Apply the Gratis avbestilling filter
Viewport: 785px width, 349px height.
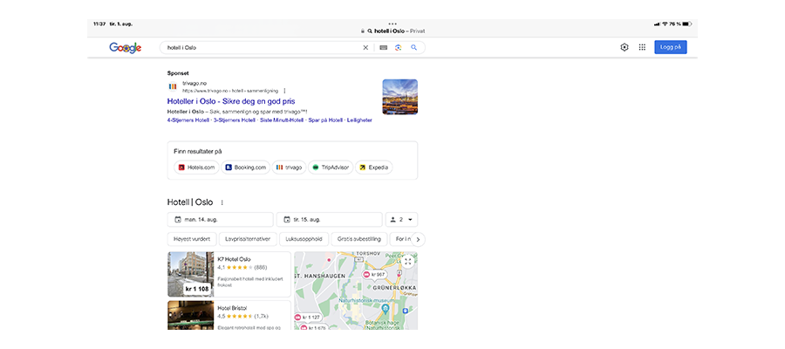tap(359, 239)
